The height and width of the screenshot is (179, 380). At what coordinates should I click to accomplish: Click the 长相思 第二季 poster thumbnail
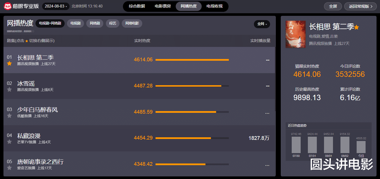click(x=295, y=34)
